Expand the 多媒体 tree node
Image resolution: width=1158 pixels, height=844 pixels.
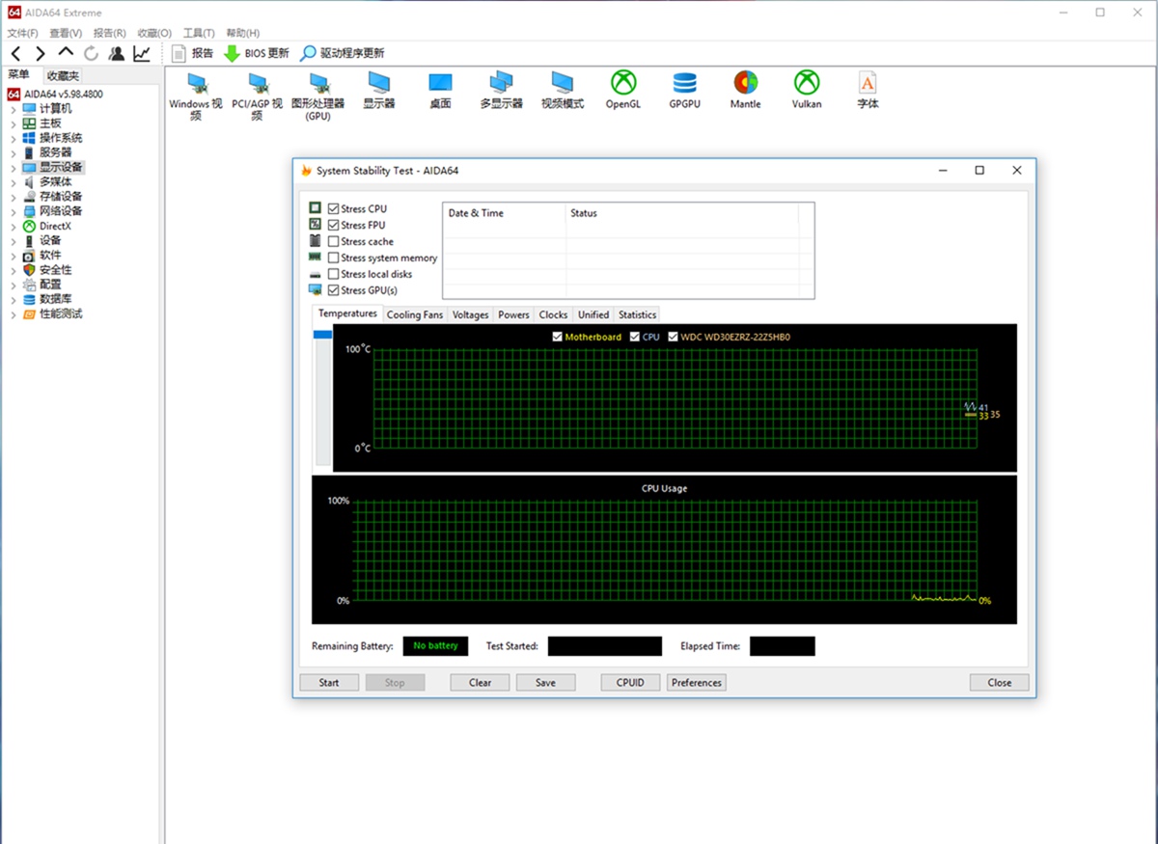click(14, 182)
